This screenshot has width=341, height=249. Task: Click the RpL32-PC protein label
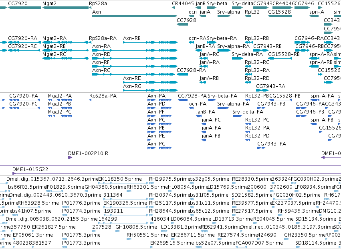pyautogui.click(x=257, y=120)
